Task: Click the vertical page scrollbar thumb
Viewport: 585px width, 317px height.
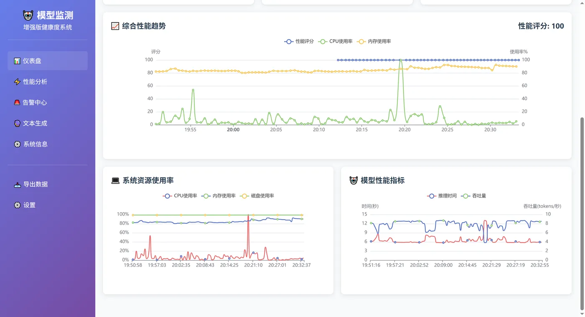Action: pyautogui.click(x=582, y=214)
